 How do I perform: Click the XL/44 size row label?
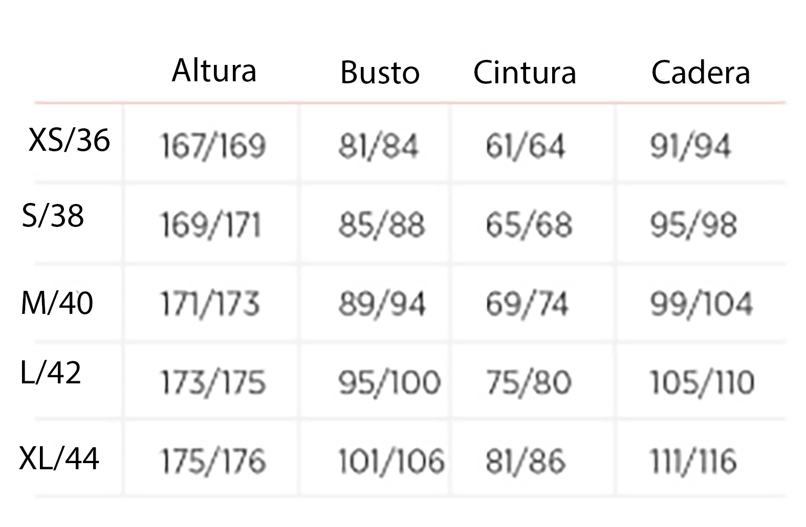tap(59, 458)
